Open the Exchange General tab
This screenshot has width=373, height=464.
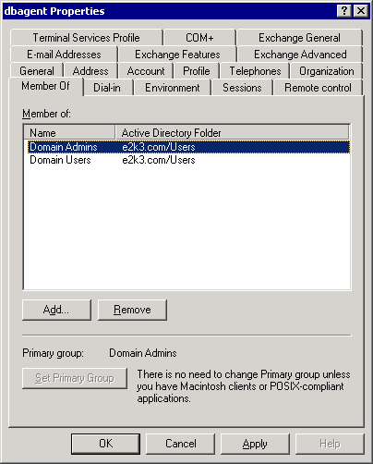pyautogui.click(x=299, y=38)
